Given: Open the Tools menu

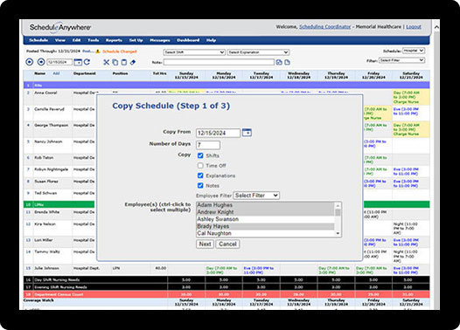Looking at the screenshot, I should point(94,40).
